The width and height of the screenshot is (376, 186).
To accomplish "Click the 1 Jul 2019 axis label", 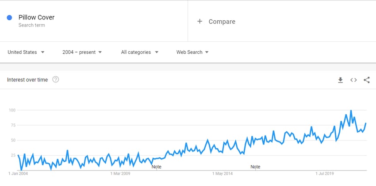I will pos(325,174).
